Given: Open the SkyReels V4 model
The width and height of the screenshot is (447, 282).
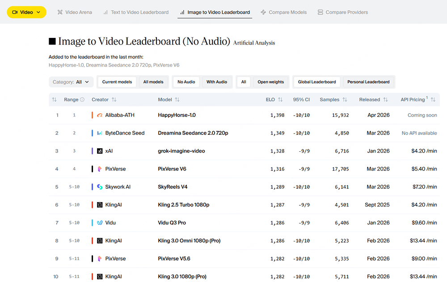Looking at the screenshot, I should (x=173, y=187).
